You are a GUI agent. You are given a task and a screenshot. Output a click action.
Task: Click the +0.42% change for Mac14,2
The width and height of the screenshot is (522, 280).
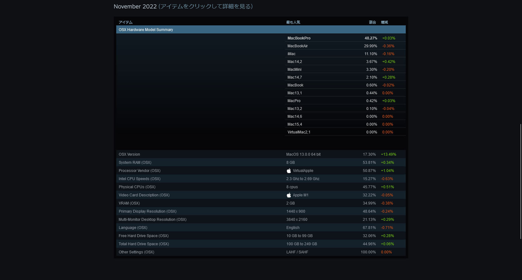[x=389, y=62]
